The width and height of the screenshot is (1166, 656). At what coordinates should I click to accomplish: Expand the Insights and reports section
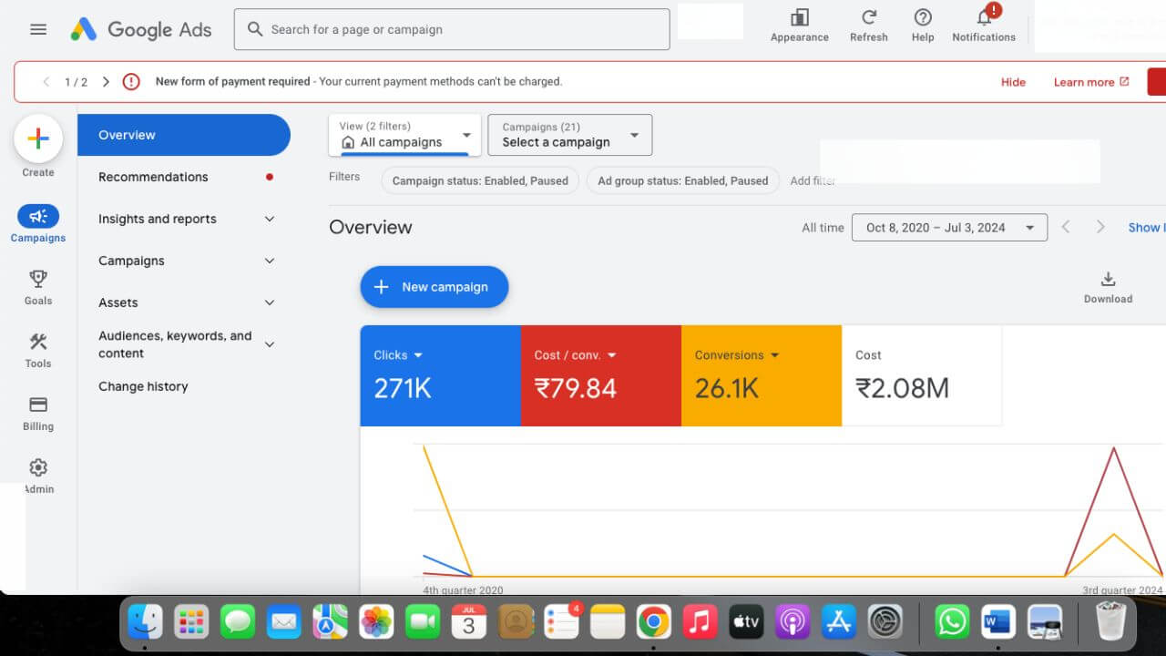pyautogui.click(x=270, y=219)
